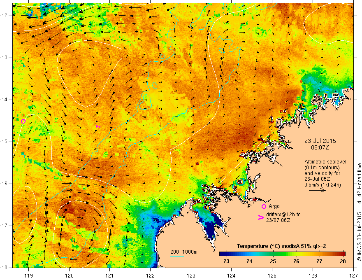Click the '200 1000m' depth label
The image size is (362, 280).
coord(184,252)
